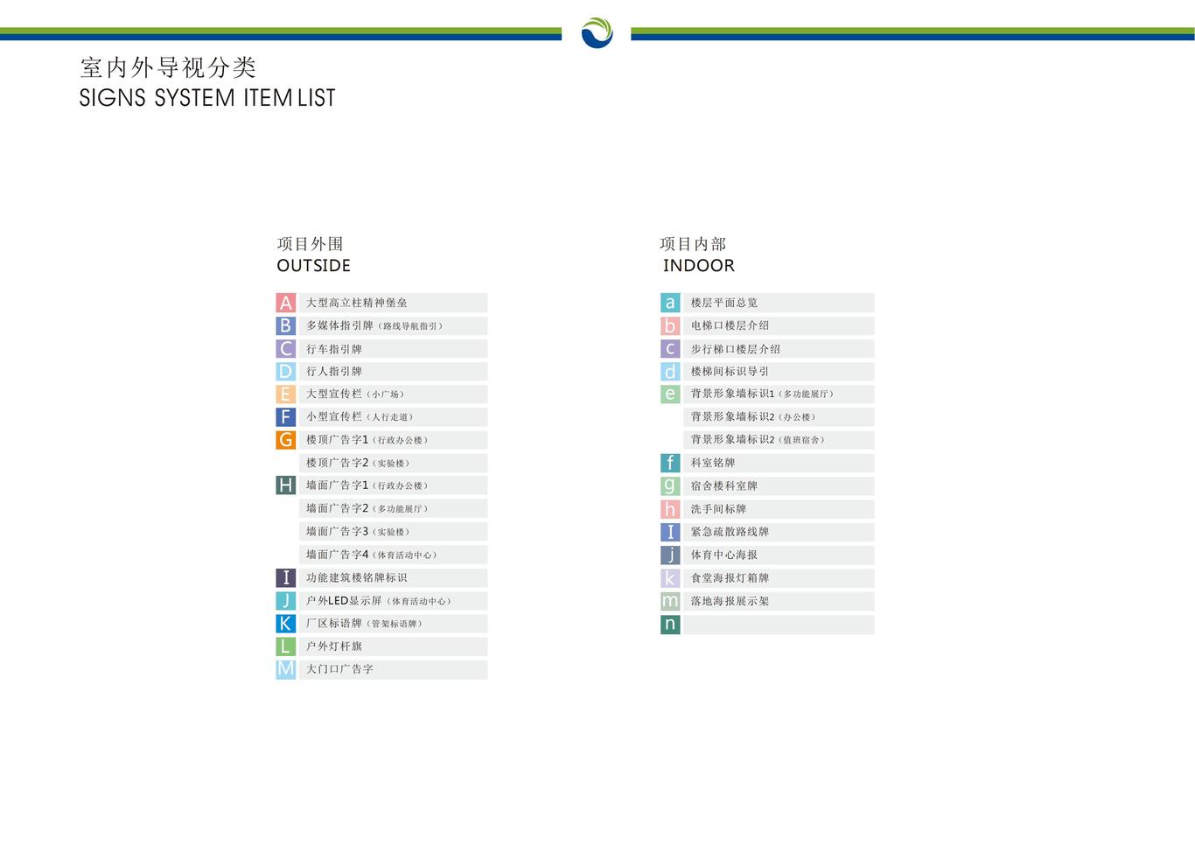
Task: Select the lavender lowercase c tile in INDOOR list
Action: pos(670,348)
